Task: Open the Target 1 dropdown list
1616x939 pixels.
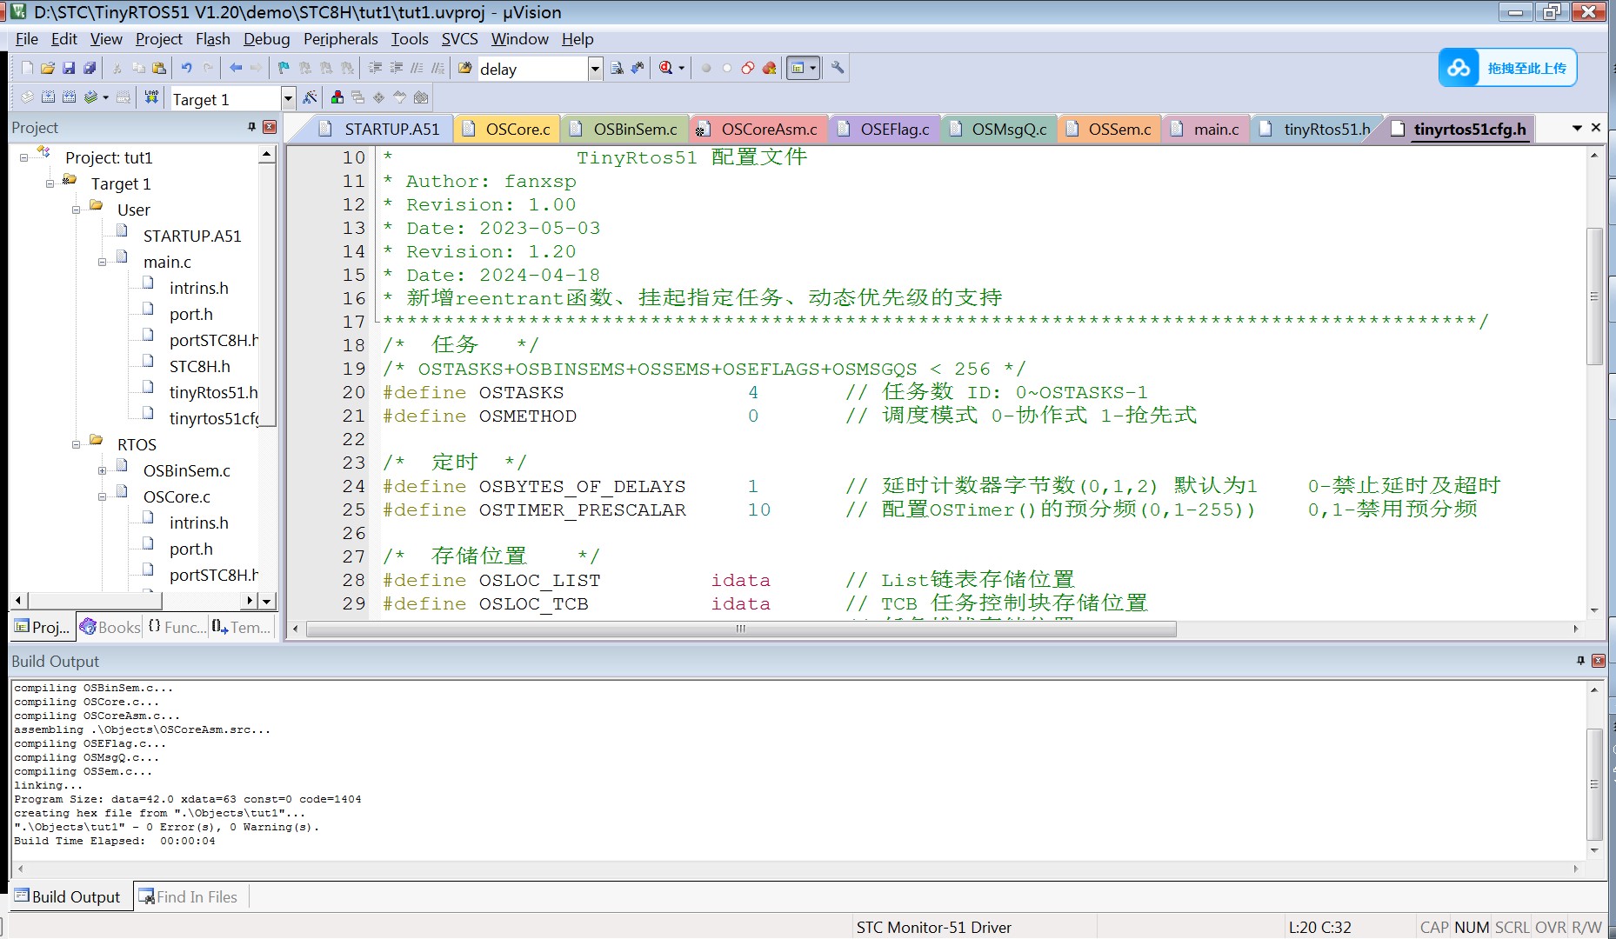Action: coord(288,98)
